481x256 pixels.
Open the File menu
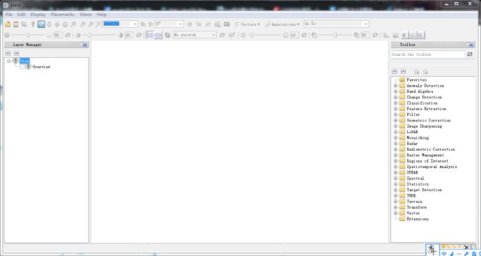pos(8,15)
